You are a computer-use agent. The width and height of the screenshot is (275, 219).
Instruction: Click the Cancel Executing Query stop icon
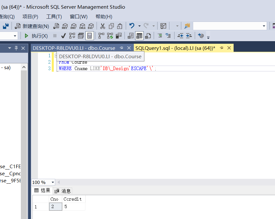[x=55, y=36]
